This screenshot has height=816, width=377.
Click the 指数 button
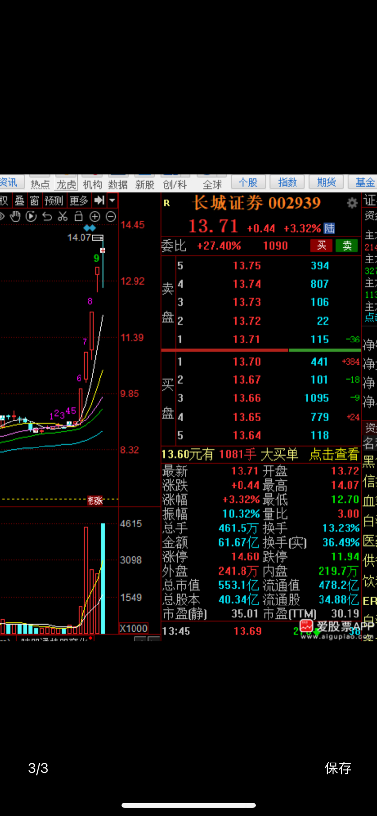coord(287,183)
